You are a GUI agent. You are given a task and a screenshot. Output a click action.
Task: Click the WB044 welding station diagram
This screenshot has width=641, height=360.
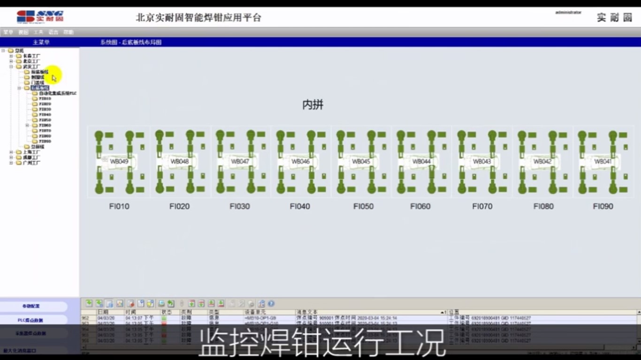point(421,162)
